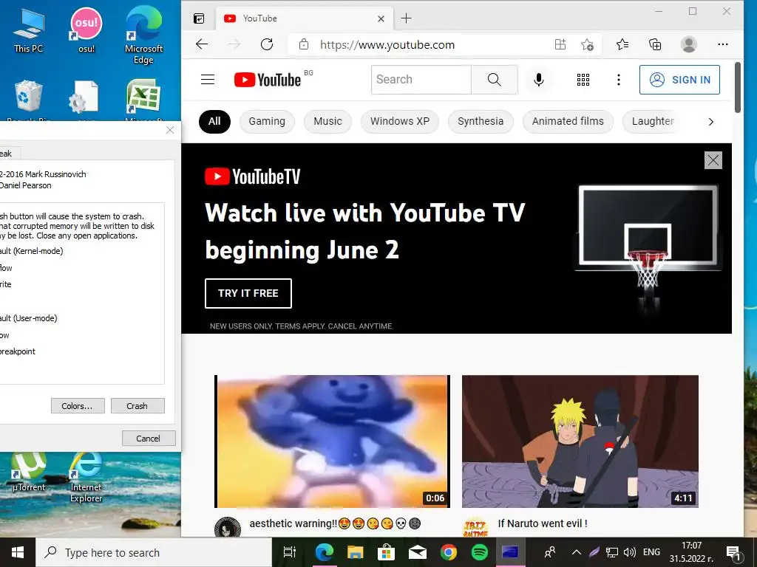This screenshot has height=567, width=757.
Task: Click Cancel in the crash dialog
Action: 149,439
